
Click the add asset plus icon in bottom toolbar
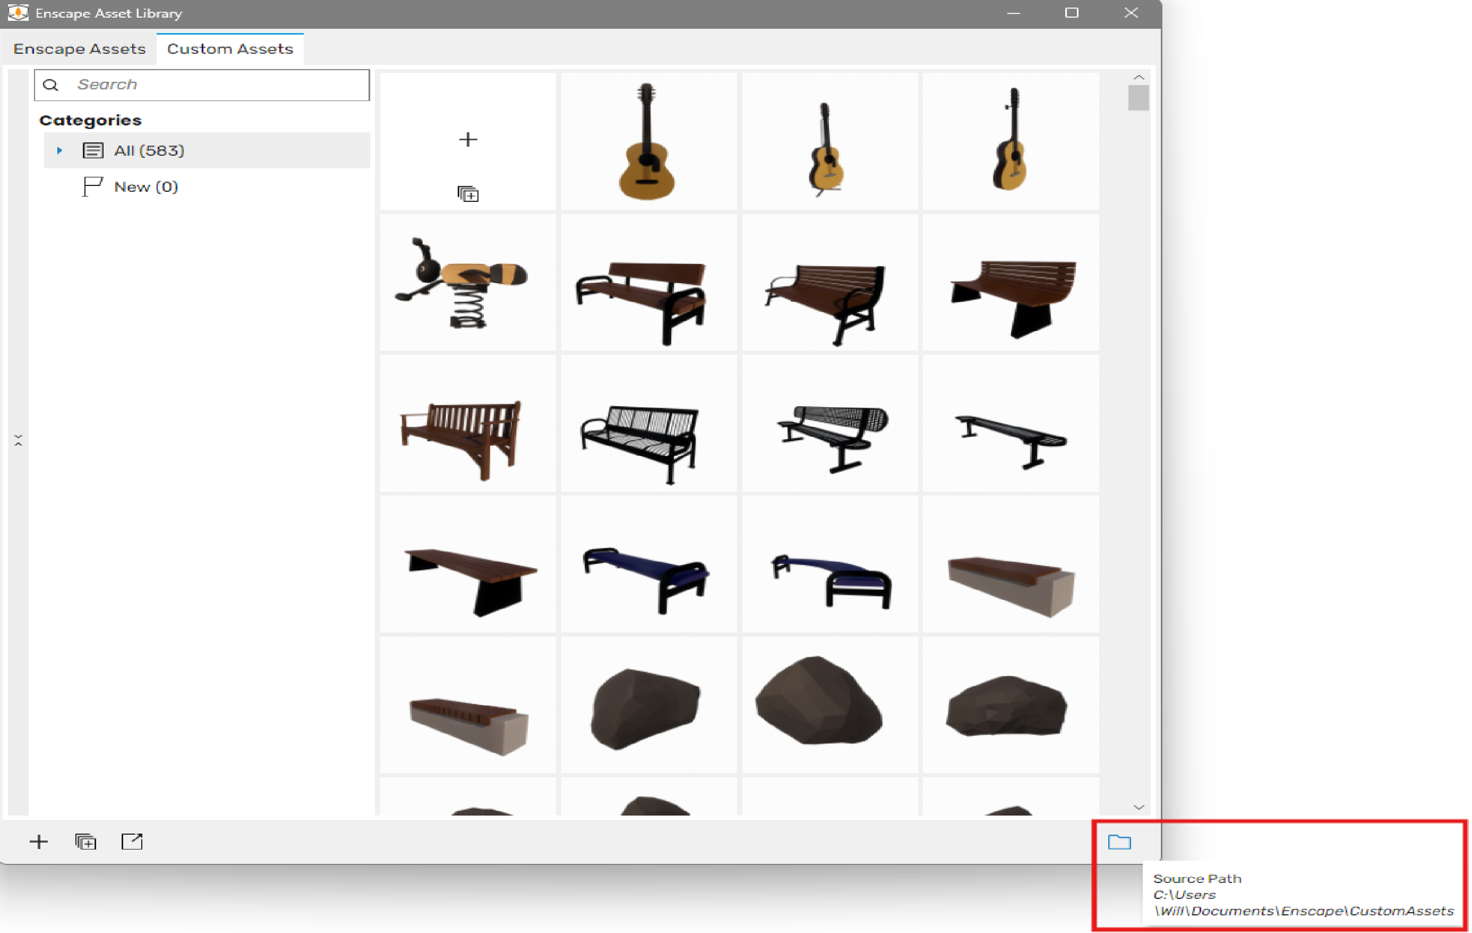click(x=38, y=841)
